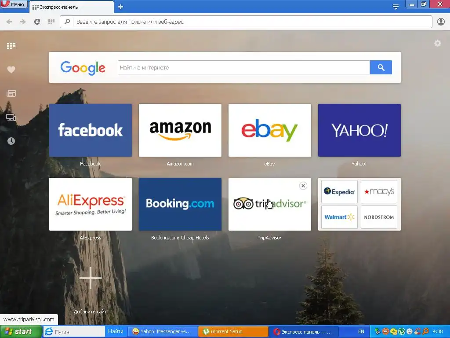Open the AliExpress speed dial tile

click(x=91, y=204)
